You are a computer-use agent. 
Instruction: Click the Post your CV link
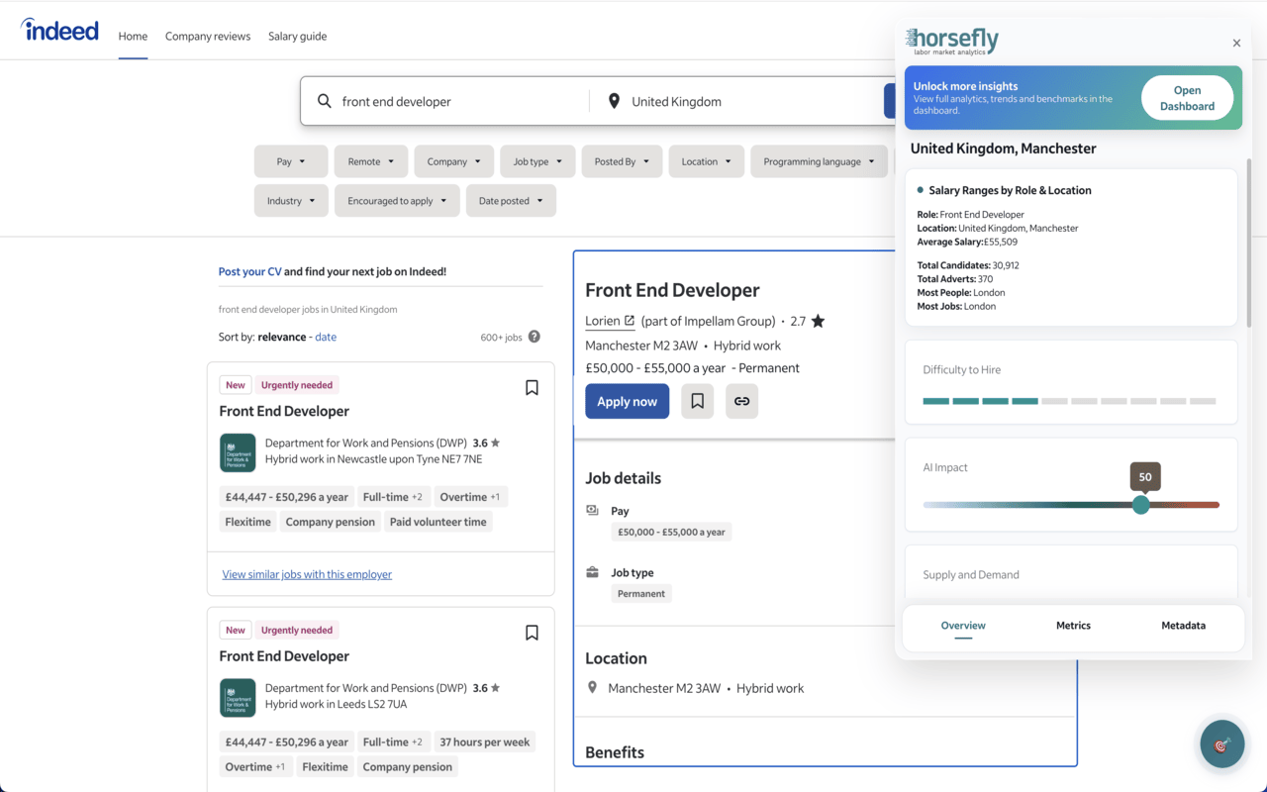(x=250, y=271)
